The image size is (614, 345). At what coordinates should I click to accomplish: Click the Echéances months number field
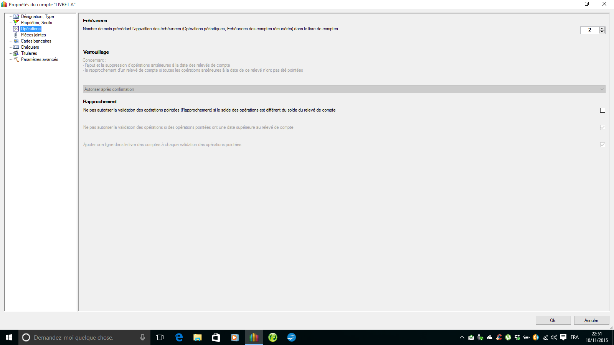tap(590, 30)
